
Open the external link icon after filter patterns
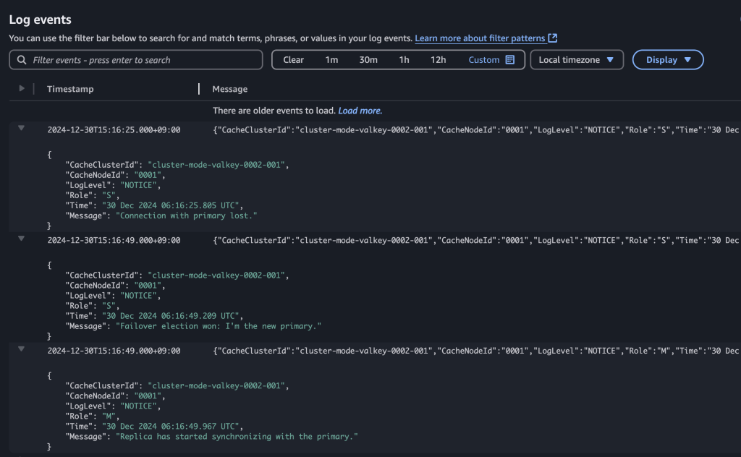pyautogui.click(x=552, y=38)
